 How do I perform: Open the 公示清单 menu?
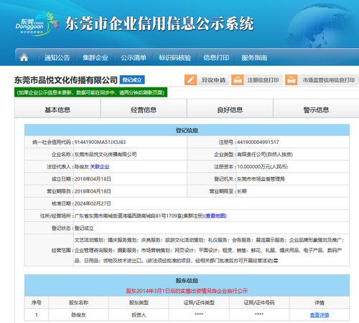(134, 58)
